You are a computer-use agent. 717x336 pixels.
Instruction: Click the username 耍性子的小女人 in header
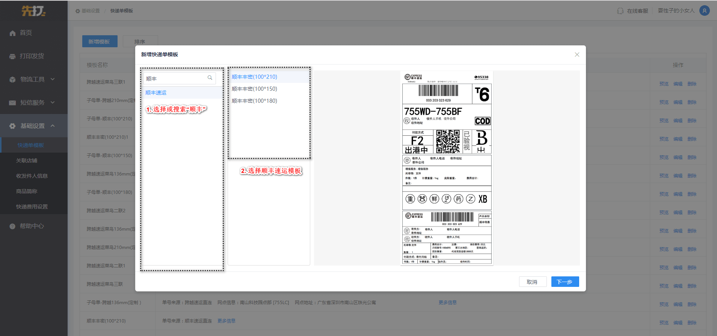676,10
